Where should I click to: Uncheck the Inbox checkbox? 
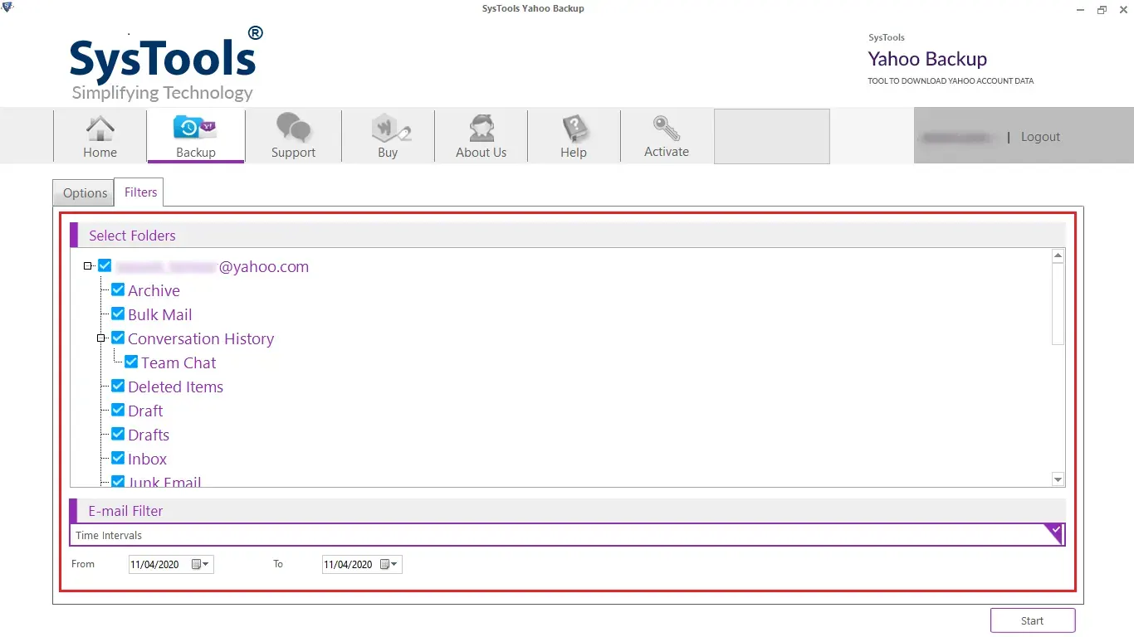[118, 459]
